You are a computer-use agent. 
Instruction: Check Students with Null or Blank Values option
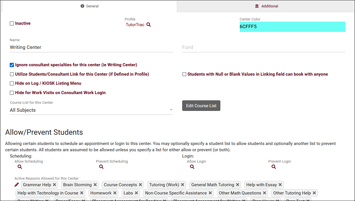(184, 74)
